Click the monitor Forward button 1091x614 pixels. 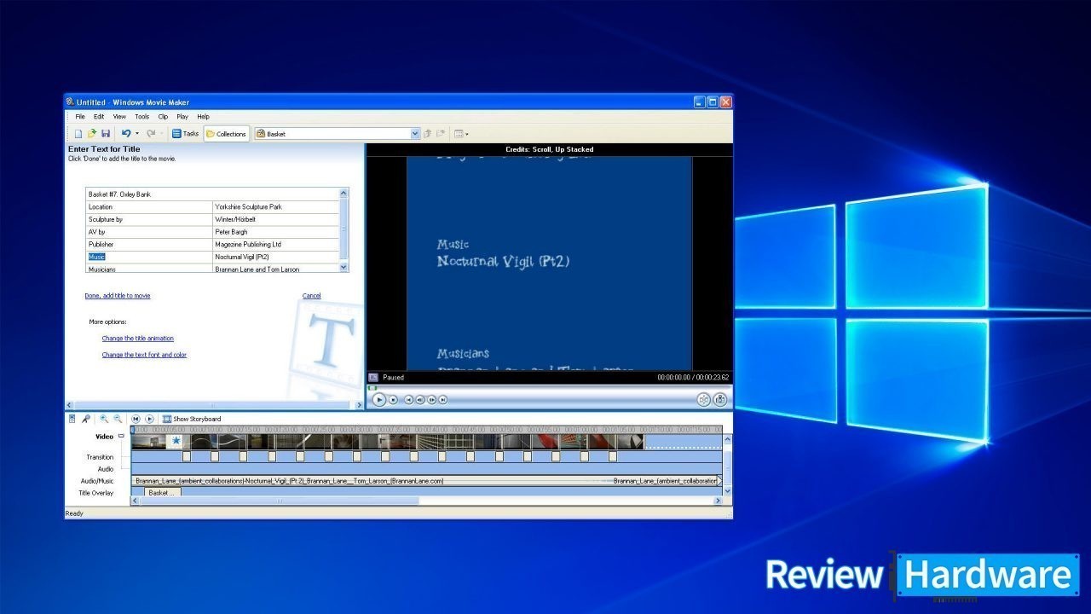point(443,399)
